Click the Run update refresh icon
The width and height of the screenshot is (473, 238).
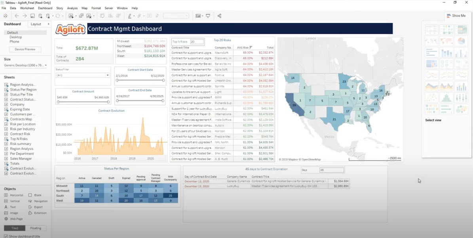(x=58, y=16)
